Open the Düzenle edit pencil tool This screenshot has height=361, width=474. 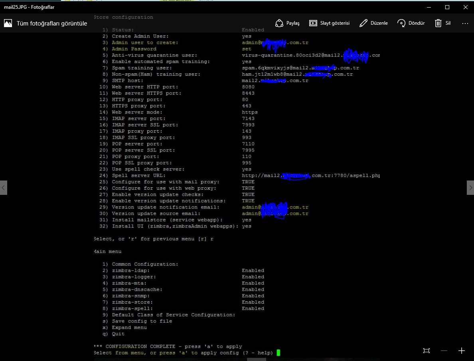pos(373,23)
